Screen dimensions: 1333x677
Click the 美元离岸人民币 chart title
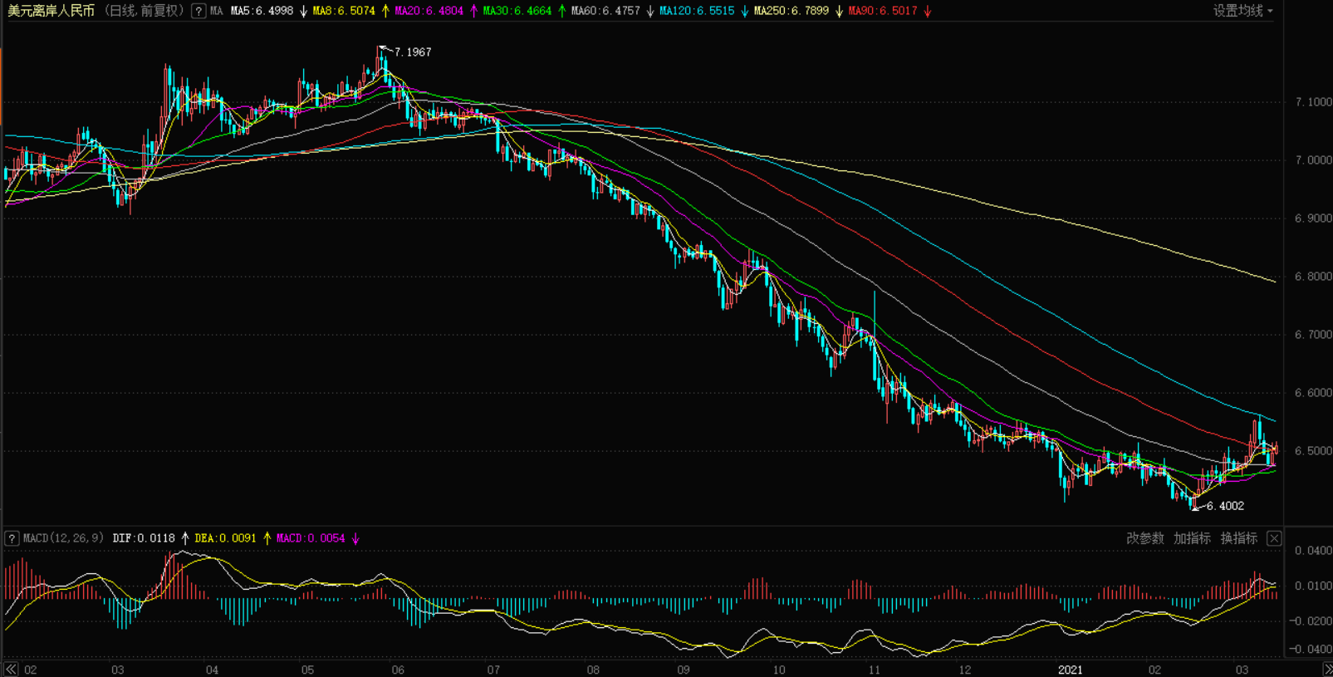[51, 11]
